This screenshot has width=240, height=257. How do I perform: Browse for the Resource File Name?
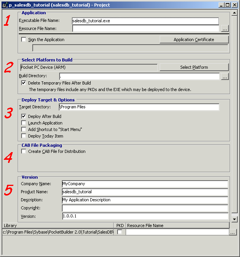click(x=225, y=29)
